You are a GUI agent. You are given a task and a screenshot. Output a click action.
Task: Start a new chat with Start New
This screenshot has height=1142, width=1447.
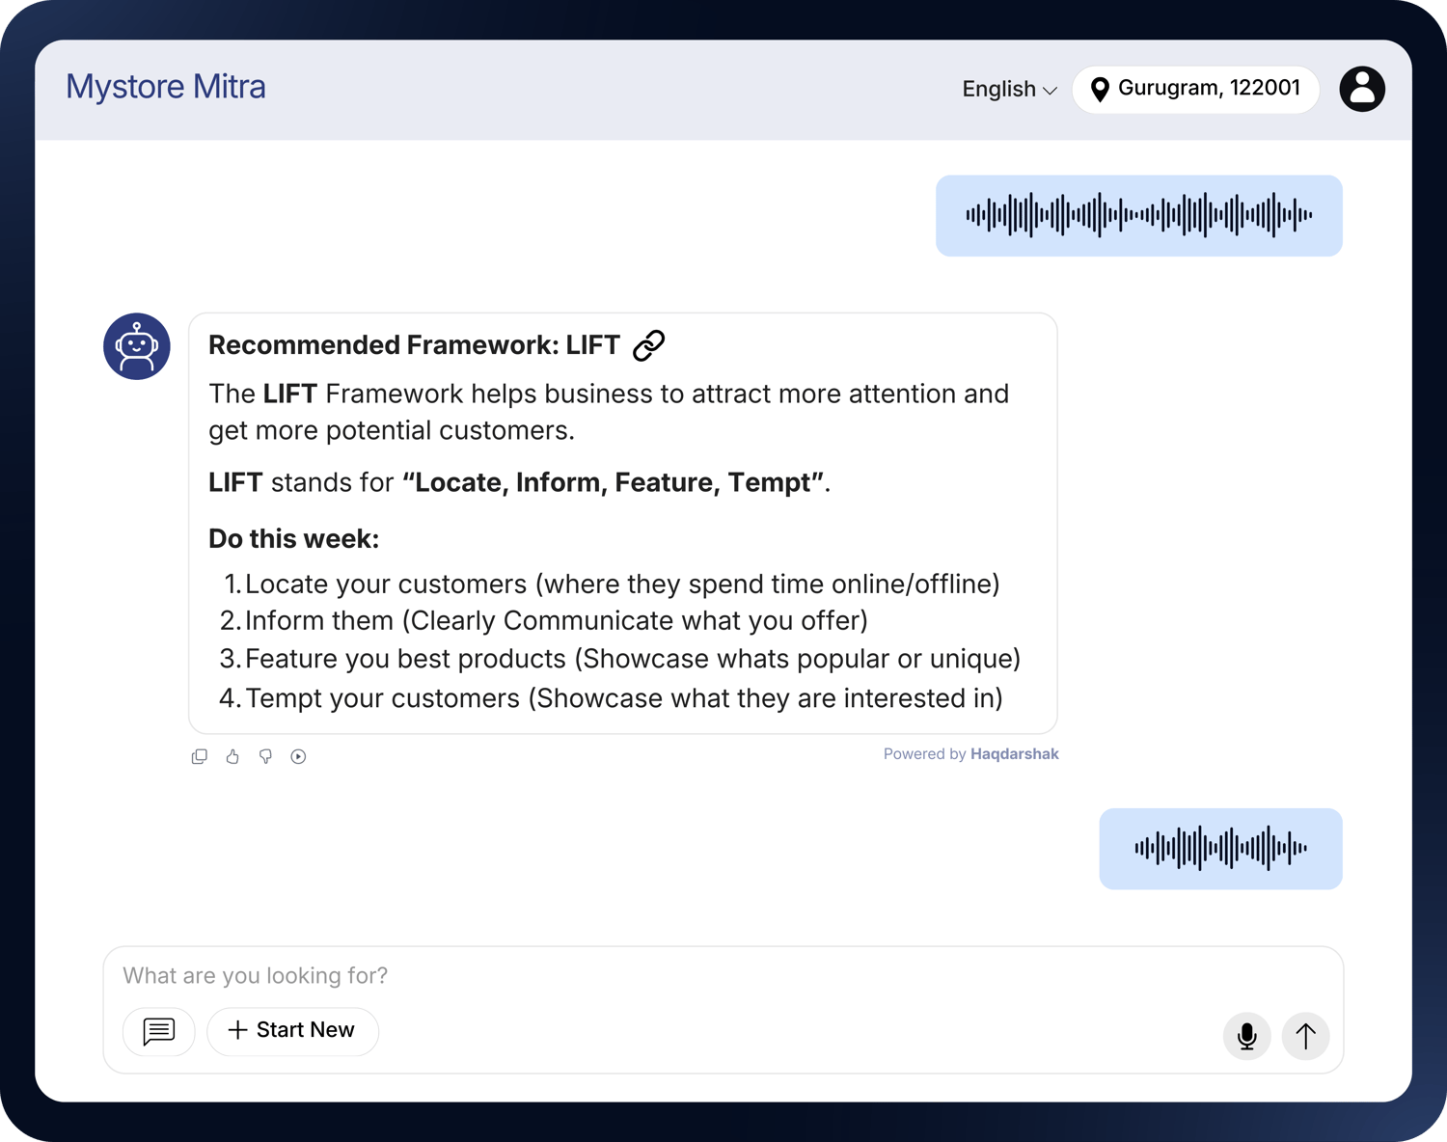292,1031
